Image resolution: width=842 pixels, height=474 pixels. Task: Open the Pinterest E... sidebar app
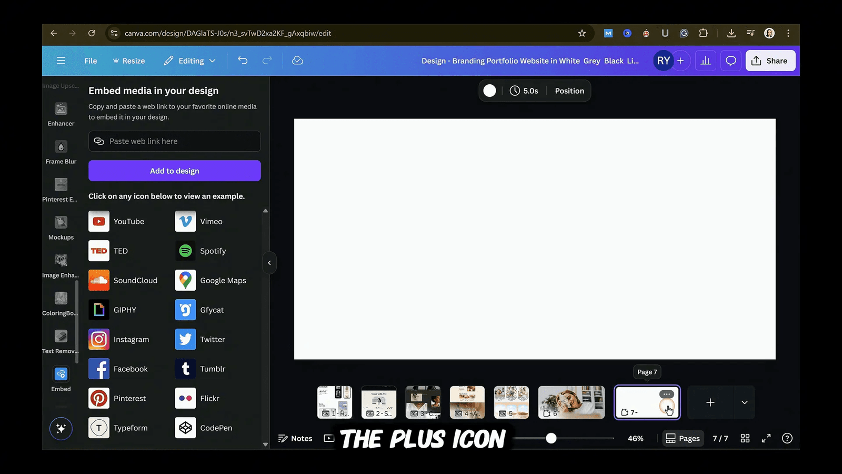pyautogui.click(x=61, y=190)
